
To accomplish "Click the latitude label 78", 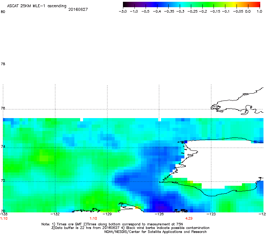I will (3, 64).
